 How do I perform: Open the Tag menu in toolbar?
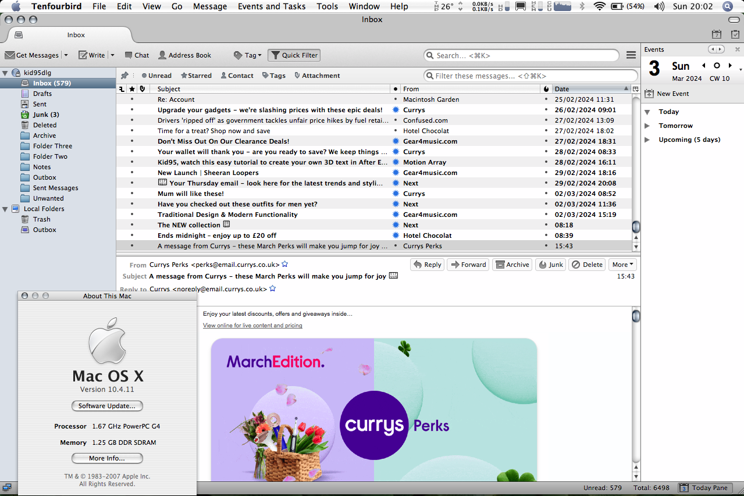pos(248,55)
